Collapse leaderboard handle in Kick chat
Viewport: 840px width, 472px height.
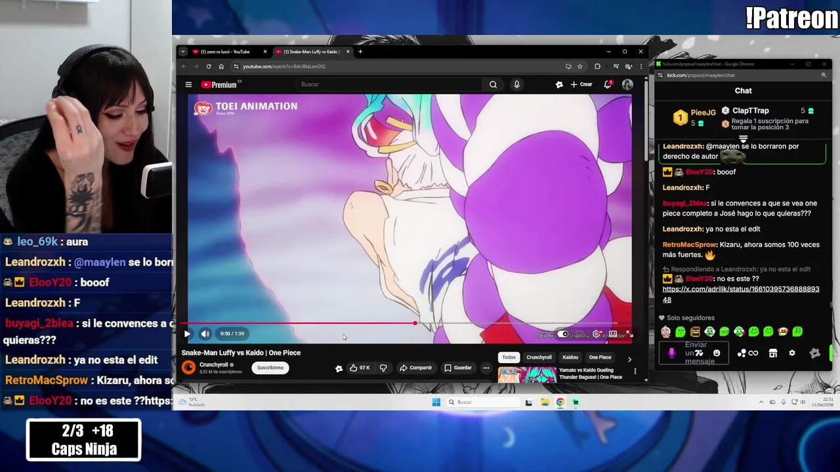point(743,139)
